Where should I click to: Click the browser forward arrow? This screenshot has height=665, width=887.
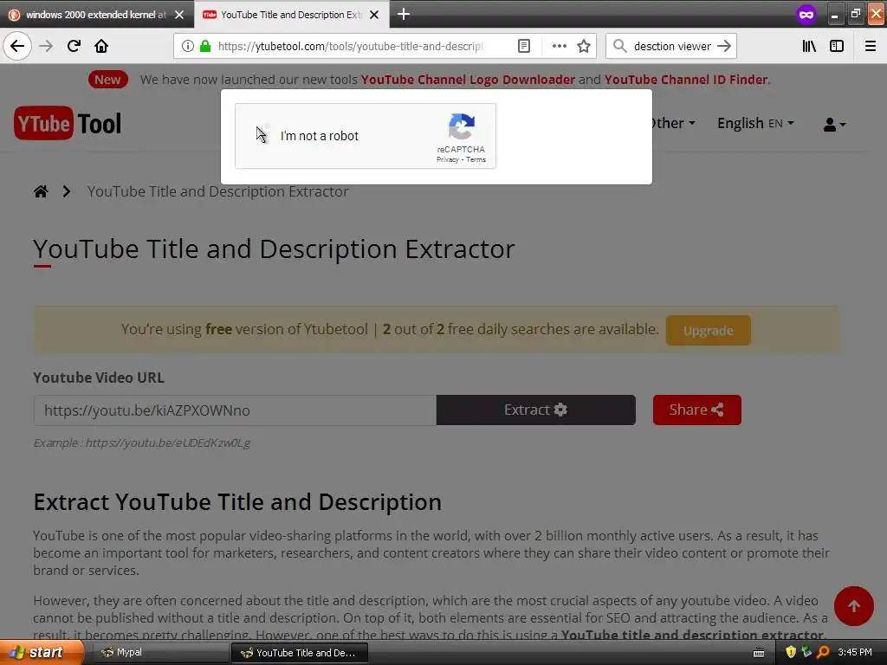click(x=46, y=46)
